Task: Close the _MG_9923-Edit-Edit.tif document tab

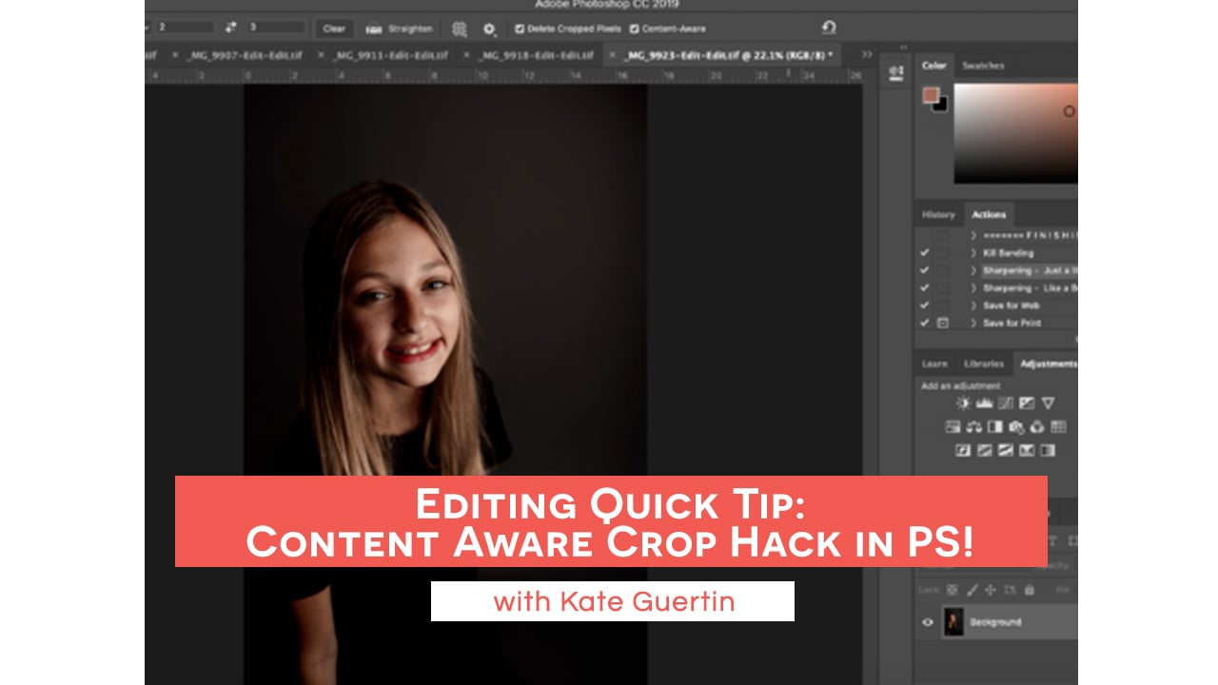Action: click(x=613, y=55)
